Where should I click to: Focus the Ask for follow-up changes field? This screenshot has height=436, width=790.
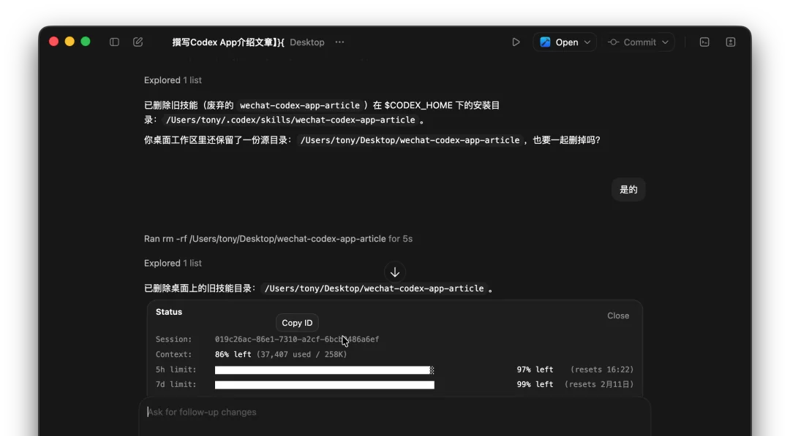click(293, 412)
